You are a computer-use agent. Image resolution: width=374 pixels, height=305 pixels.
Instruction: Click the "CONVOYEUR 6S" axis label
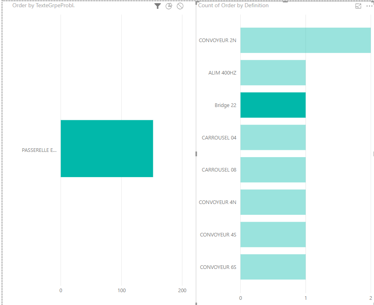[x=218, y=267]
